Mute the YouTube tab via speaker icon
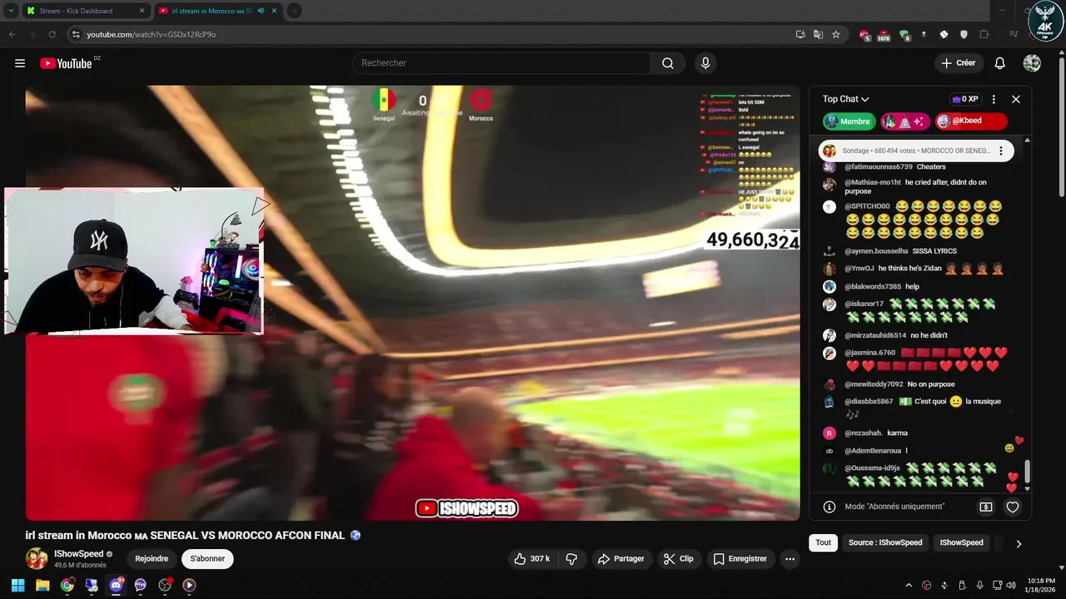The image size is (1066, 599). pyautogui.click(x=261, y=11)
